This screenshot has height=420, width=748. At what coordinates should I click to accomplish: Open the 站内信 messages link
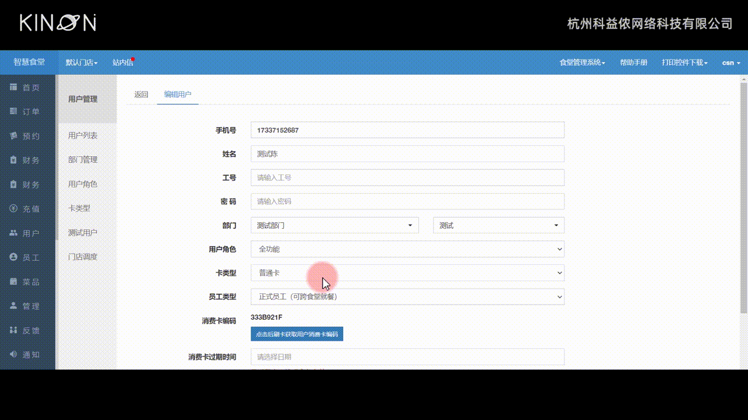(x=123, y=62)
